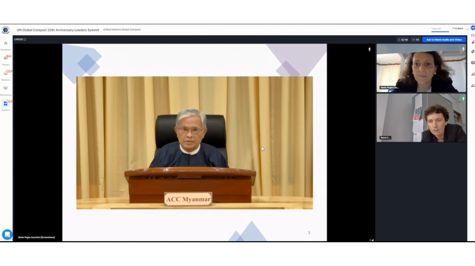475x266 pixels.
Task: Collapse the right side panel arrow
Action: 467,29
